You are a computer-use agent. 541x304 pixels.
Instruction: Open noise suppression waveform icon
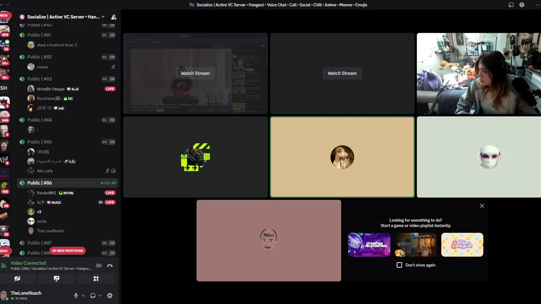click(99, 266)
